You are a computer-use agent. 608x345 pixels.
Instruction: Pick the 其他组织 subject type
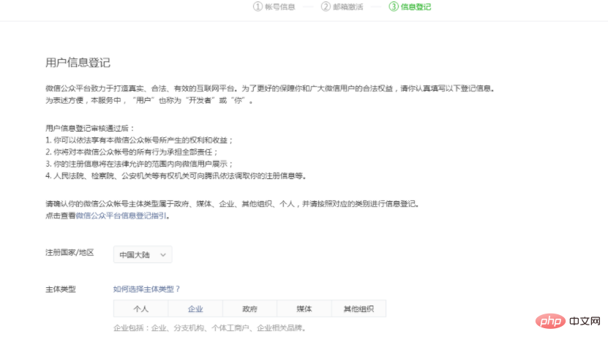pos(359,308)
